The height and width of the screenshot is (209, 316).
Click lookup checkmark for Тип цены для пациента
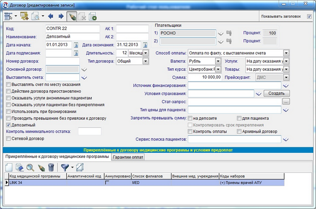pyautogui.click(x=286, y=110)
